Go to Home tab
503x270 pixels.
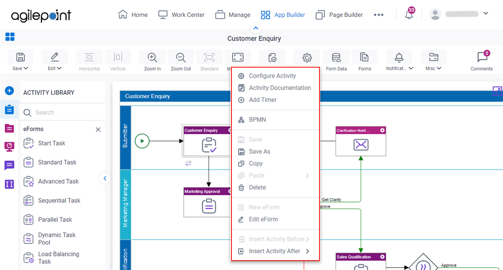click(x=133, y=15)
